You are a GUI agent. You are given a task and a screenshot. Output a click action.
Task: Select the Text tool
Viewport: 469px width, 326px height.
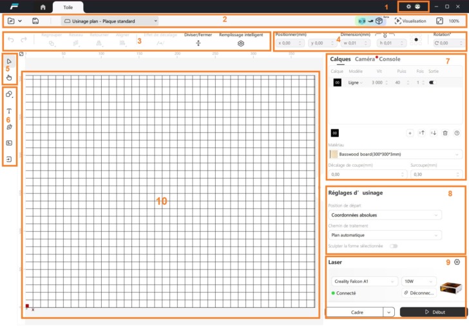coord(9,111)
